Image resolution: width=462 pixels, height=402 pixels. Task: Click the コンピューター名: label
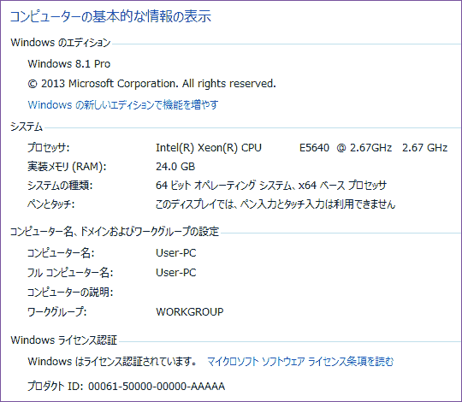(x=61, y=253)
